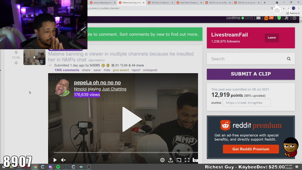
Task: Open Google Chrome from the taskbar
Action: coord(35,167)
